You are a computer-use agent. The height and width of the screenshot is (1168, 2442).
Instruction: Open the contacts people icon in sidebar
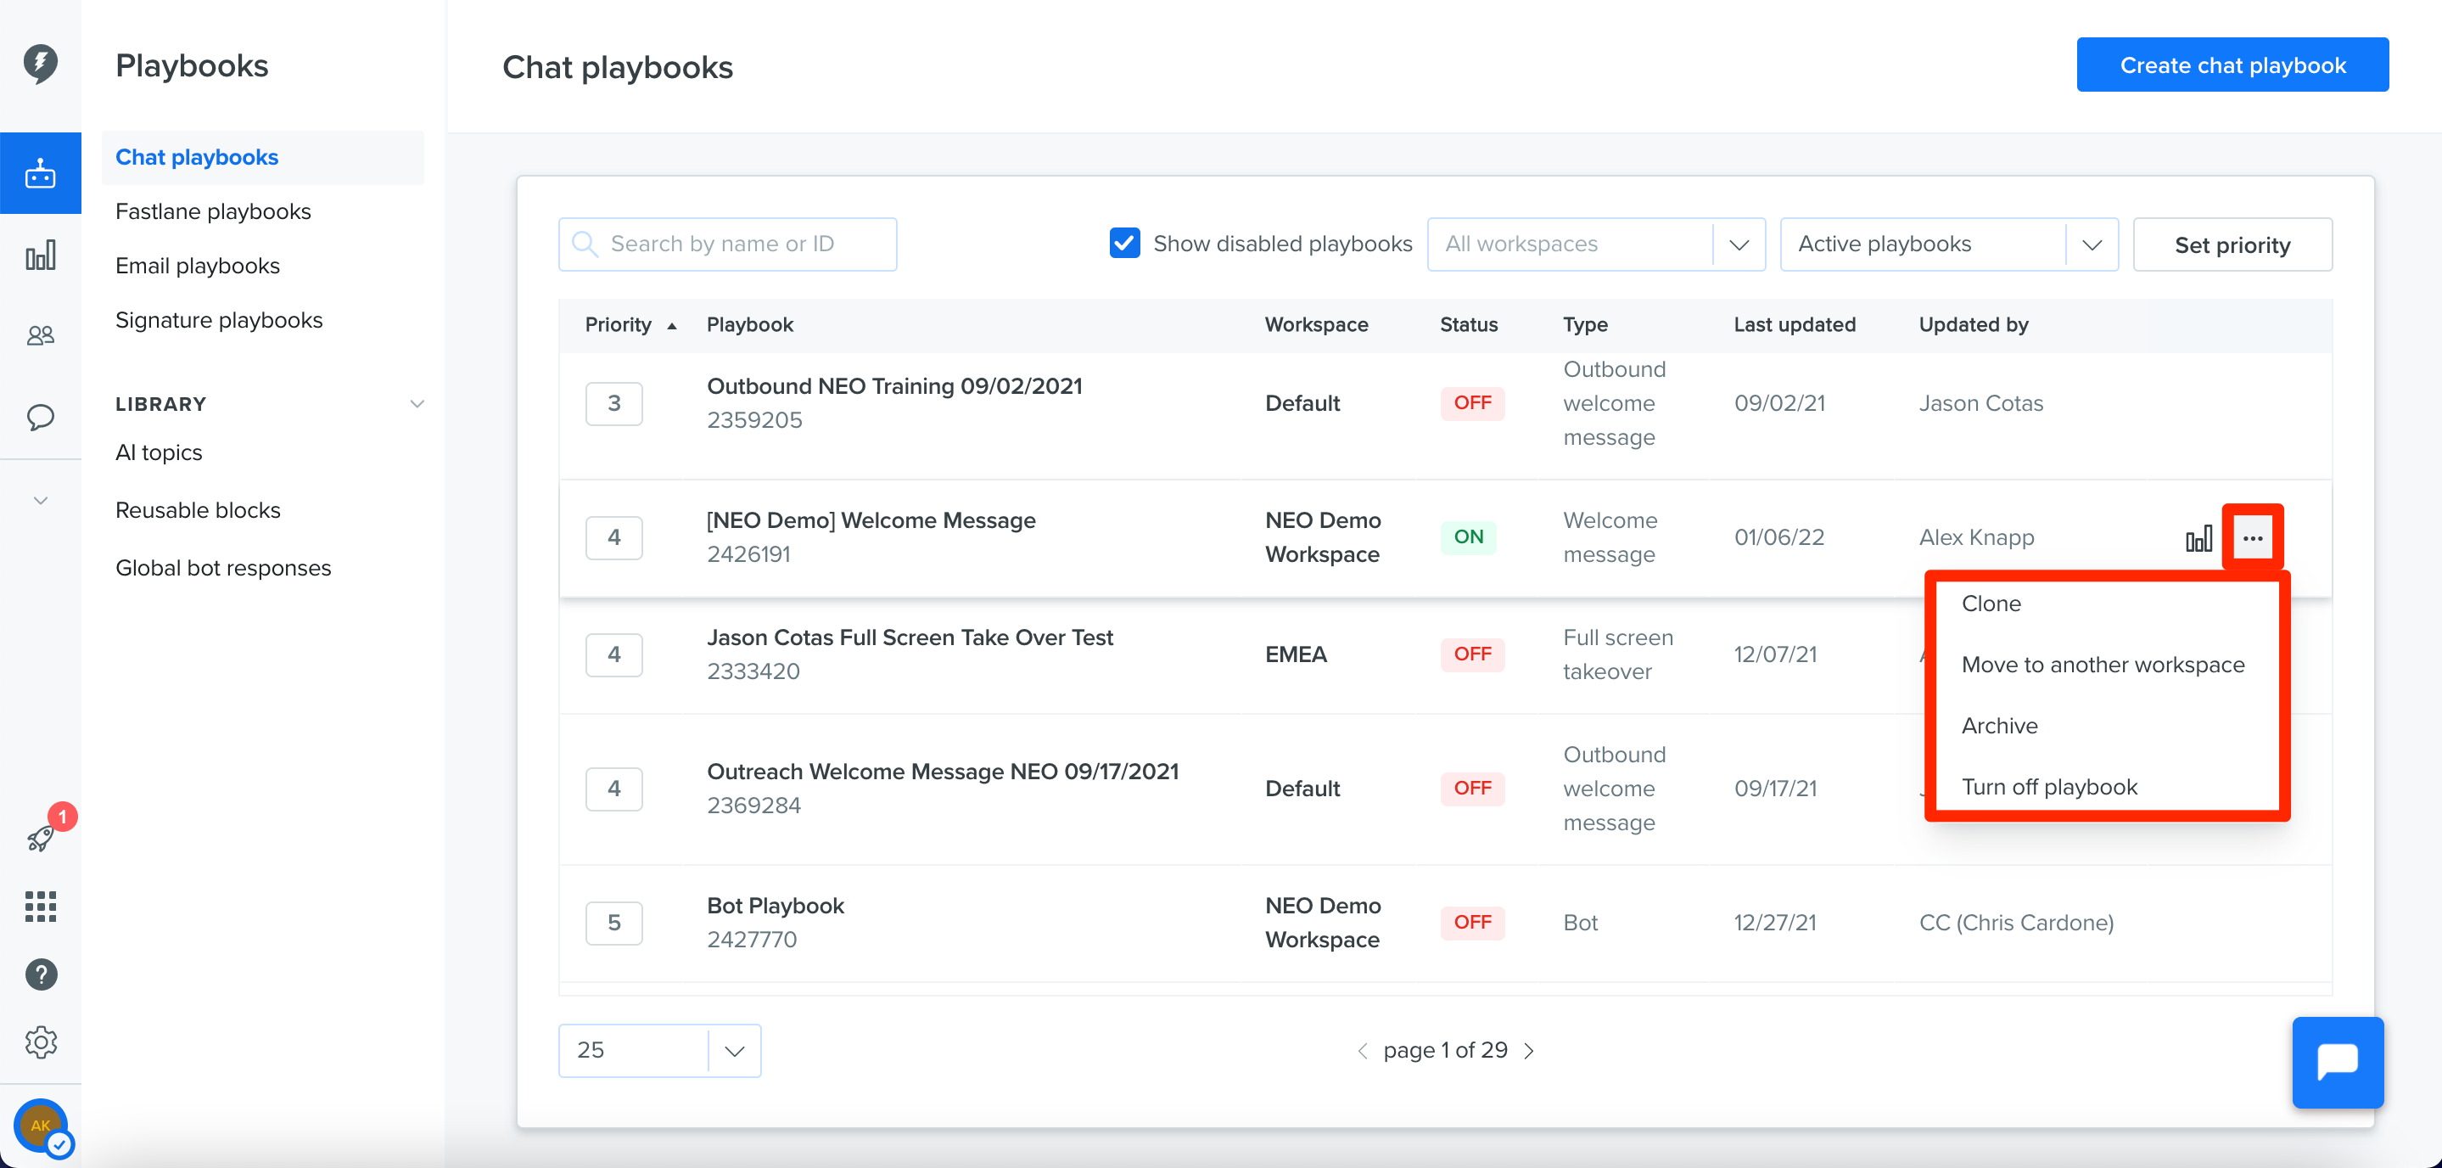[40, 335]
